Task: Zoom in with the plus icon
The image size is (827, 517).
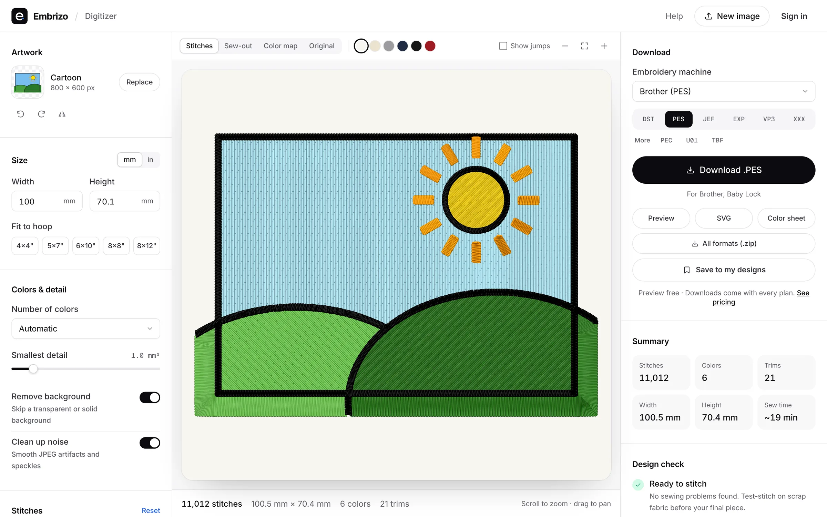Action: click(604, 46)
